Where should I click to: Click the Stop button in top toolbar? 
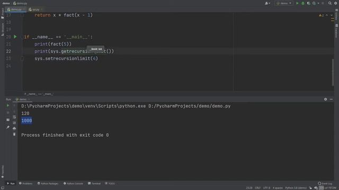tap(323, 3)
